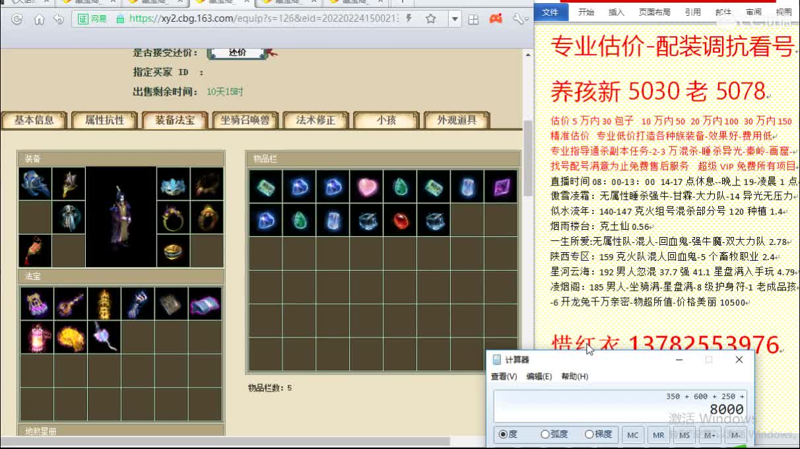Click calculator M+ button
800x449 pixels.
tap(710, 435)
